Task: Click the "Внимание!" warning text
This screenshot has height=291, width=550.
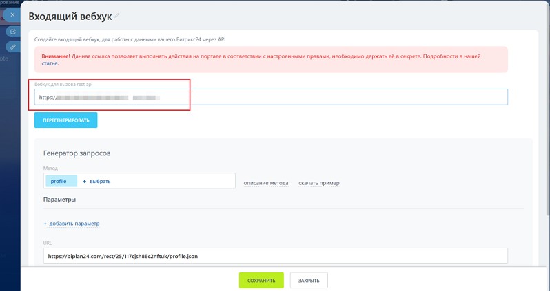Action: pos(56,56)
